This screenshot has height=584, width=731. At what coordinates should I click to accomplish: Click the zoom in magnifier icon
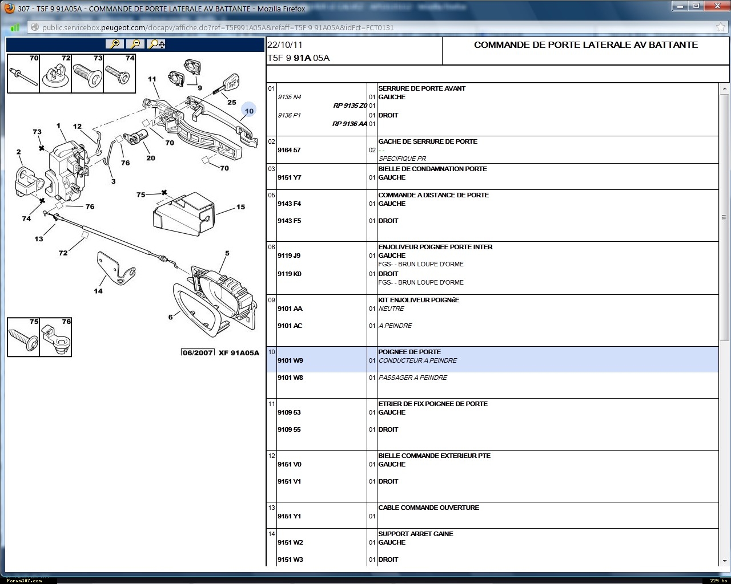[115, 44]
